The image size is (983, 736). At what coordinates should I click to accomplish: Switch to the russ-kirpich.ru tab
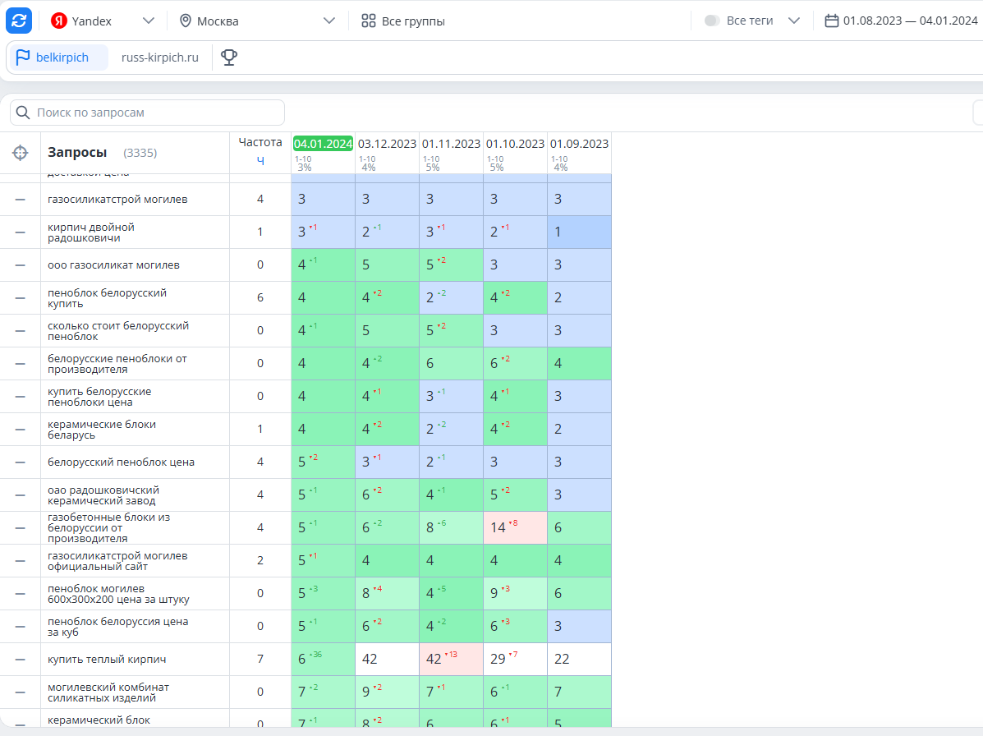pyautogui.click(x=160, y=57)
